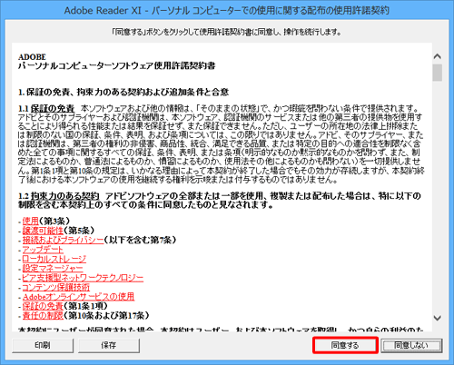454x365 pixels.
Task: Click the scrollbar down arrow
Action: [438, 318]
